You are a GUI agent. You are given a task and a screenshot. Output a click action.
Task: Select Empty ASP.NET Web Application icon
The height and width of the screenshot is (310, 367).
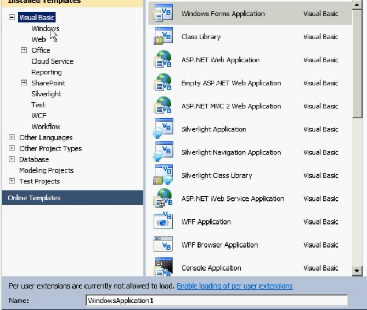coord(163,83)
